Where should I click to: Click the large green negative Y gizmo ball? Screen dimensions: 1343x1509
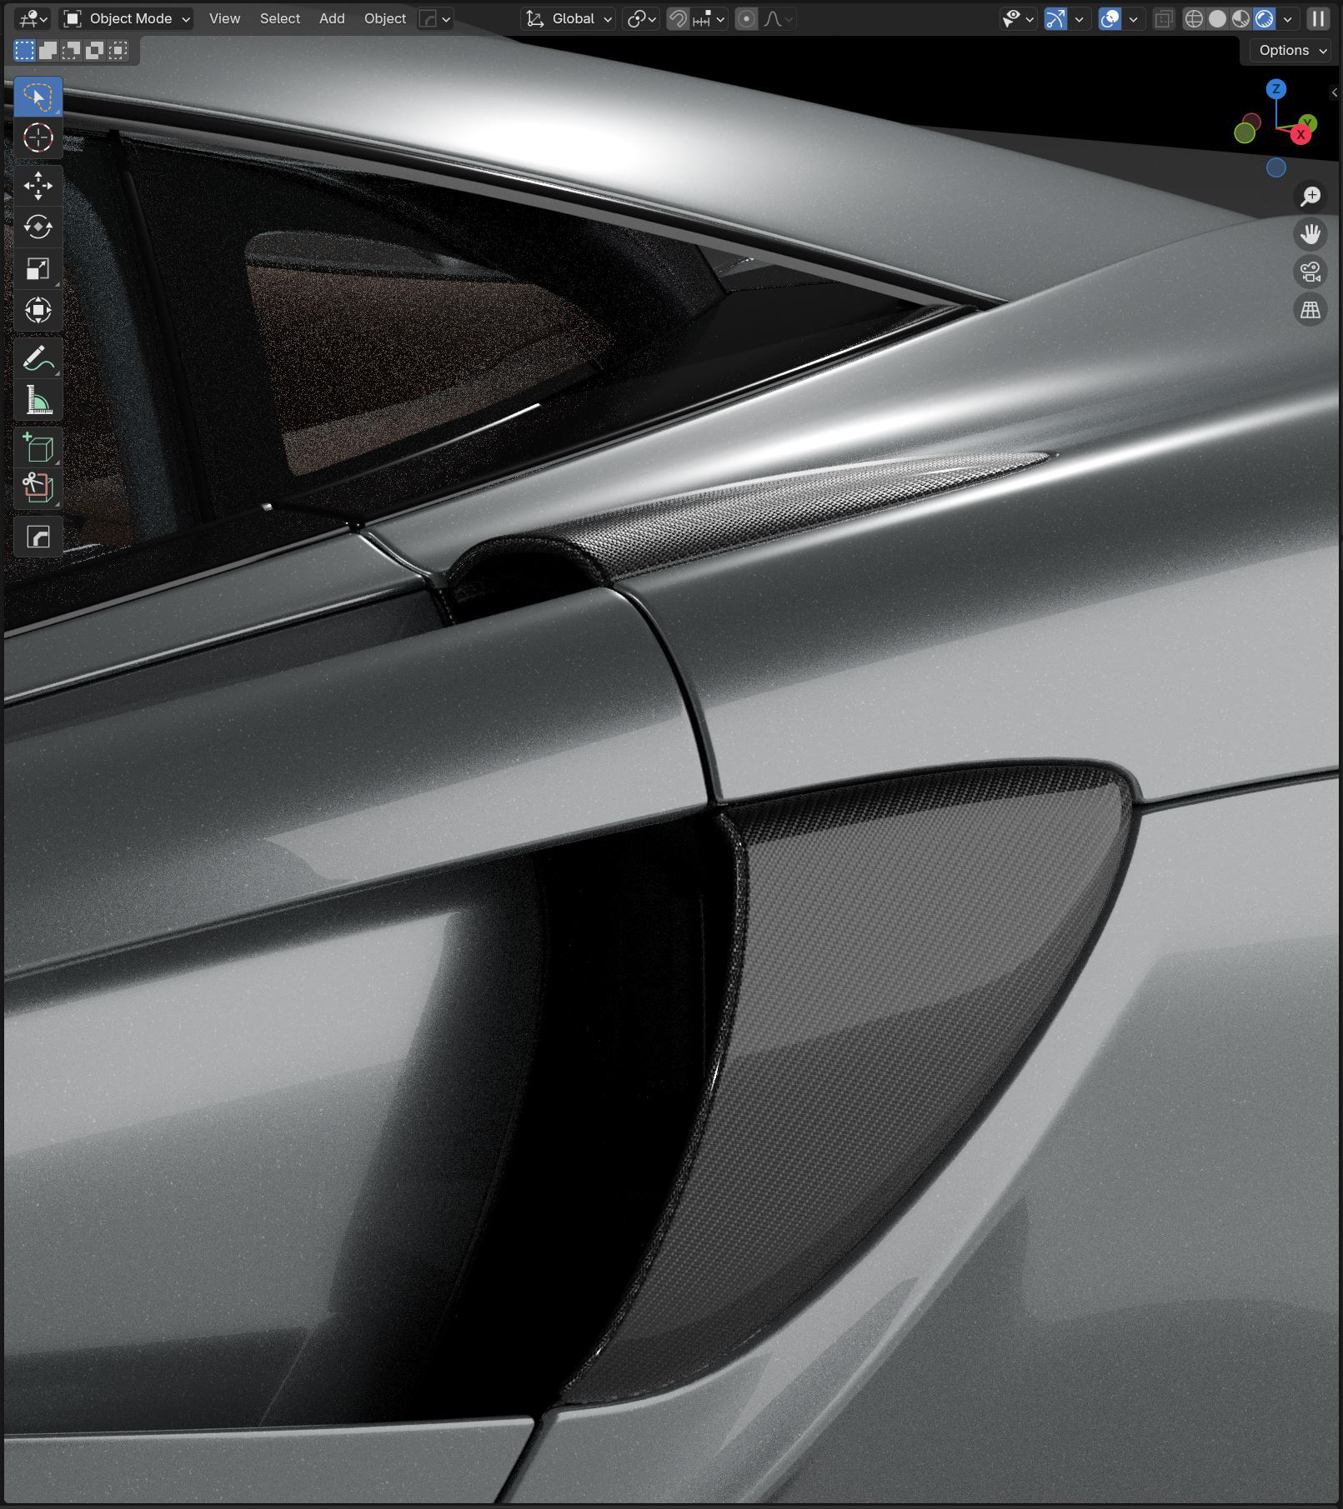pos(1245,132)
